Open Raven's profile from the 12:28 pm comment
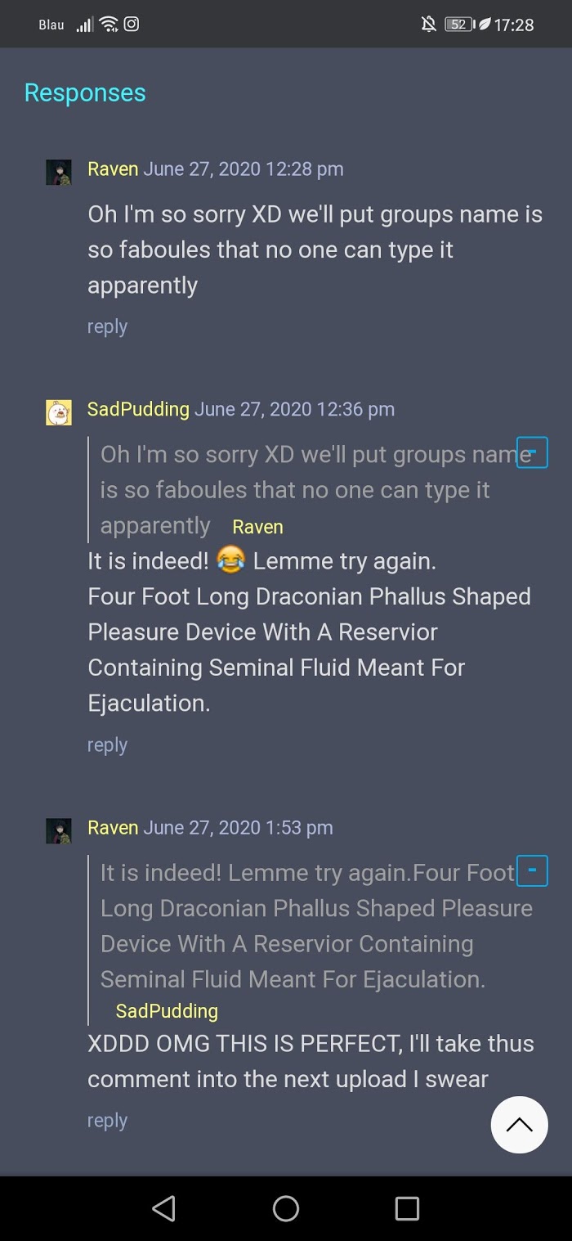Viewport: 572px width, 1241px height. tap(113, 169)
